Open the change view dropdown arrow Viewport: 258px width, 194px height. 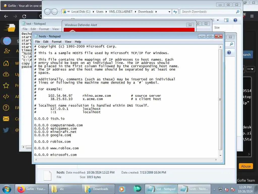point(218,20)
